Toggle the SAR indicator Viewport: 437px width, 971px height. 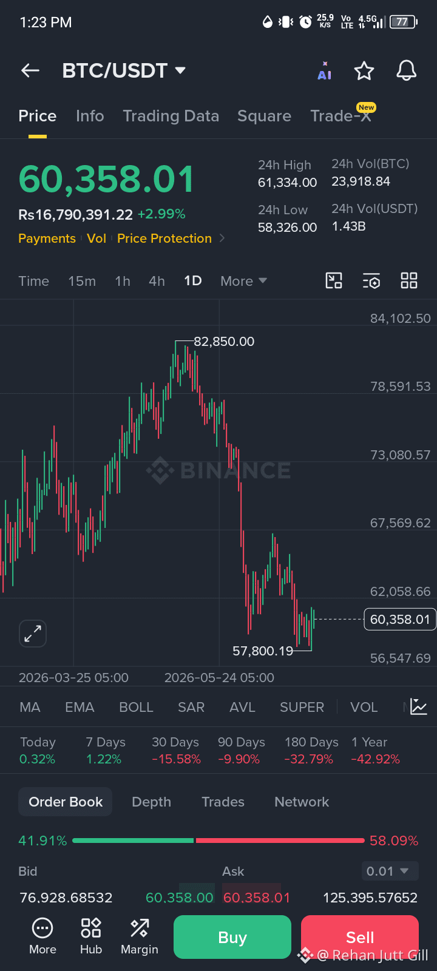coord(191,707)
